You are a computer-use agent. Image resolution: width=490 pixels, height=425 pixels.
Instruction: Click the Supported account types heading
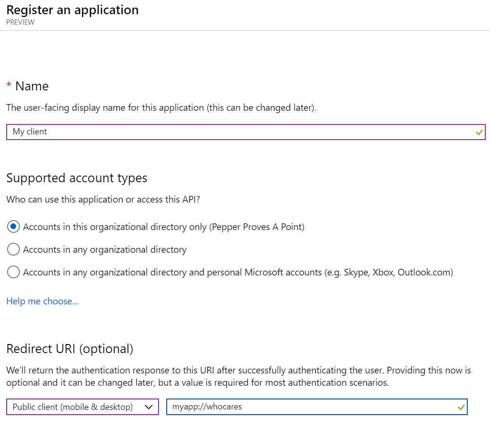coord(77,178)
